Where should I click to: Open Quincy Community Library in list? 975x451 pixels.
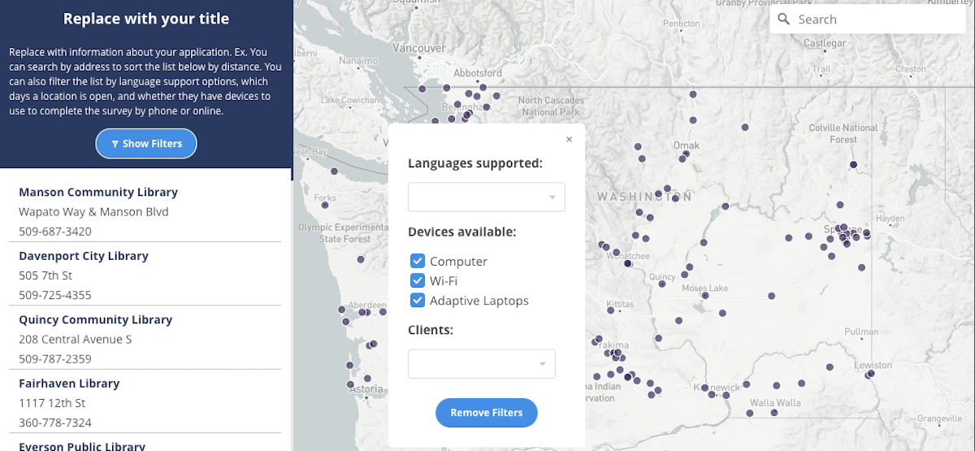point(96,319)
